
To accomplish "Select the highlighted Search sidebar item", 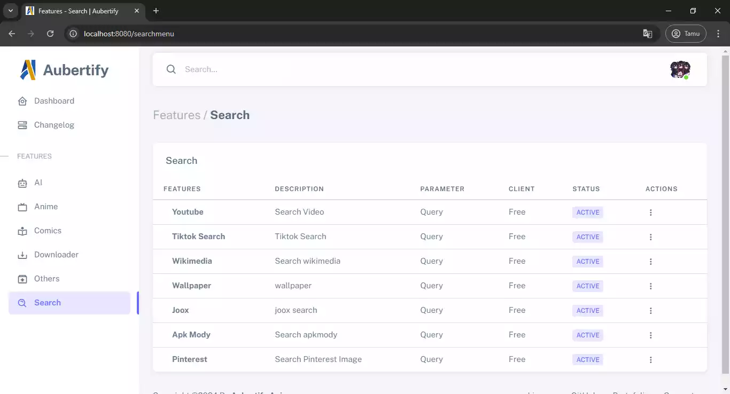I will (69, 303).
